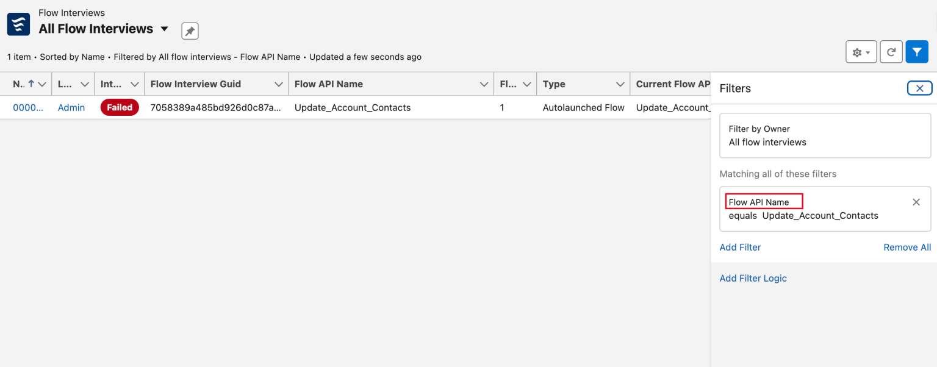
Task: Close the Filters panel
Action: (919, 88)
